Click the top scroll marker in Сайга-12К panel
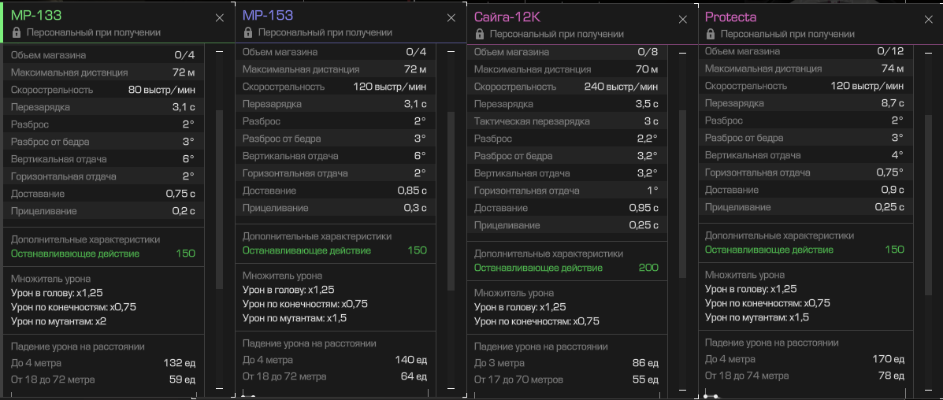The image size is (943, 400). pos(682,52)
